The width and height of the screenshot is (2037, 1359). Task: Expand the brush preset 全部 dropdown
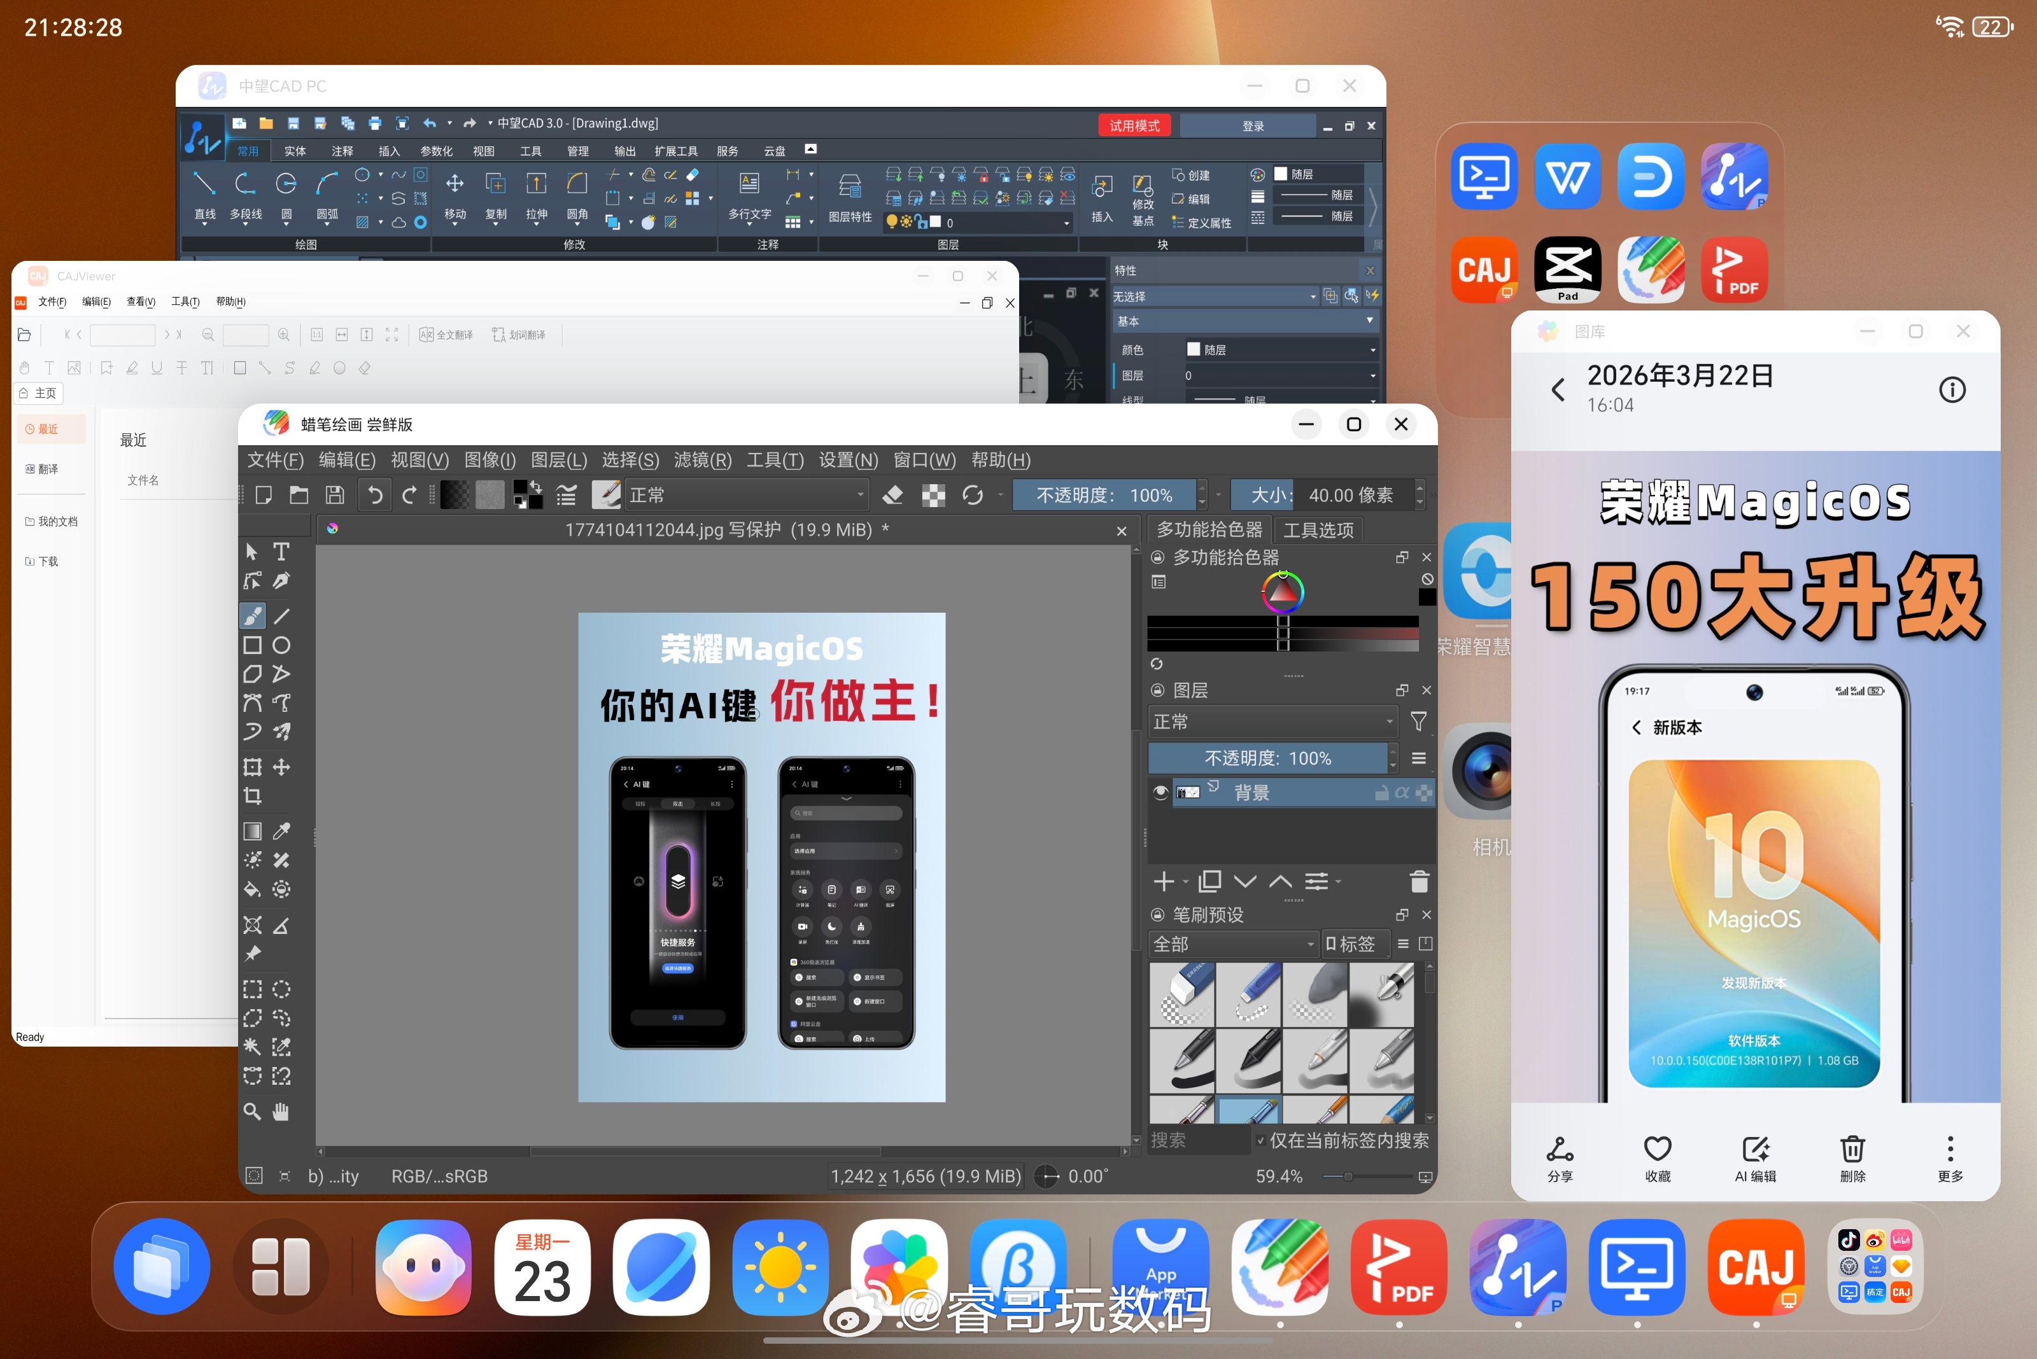1232,944
